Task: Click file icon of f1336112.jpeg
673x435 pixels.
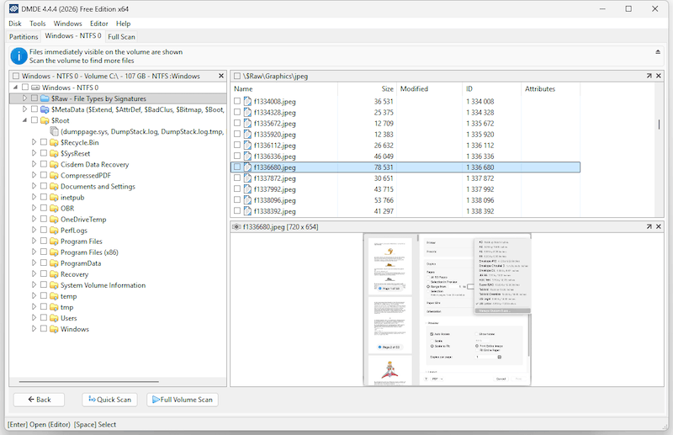Action: 247,146
